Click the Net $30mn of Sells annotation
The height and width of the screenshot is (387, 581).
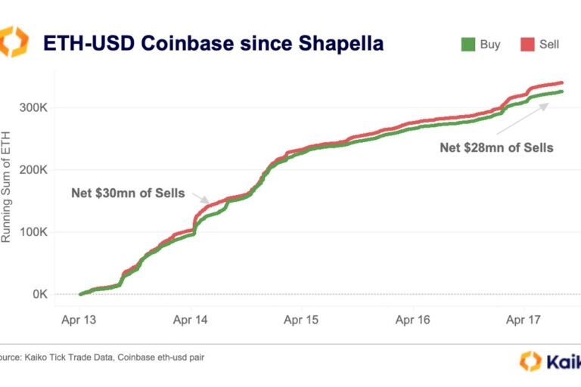tap(128, 193)
